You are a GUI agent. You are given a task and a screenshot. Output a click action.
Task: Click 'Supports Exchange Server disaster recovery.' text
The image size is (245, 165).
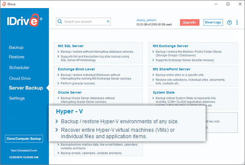pos(185,60)
